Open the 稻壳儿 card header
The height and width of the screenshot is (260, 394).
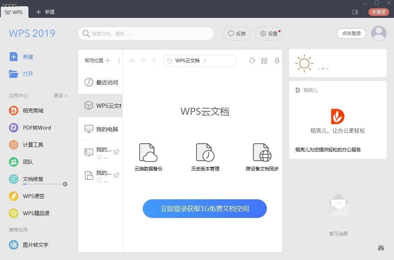[x=307, y=90]
